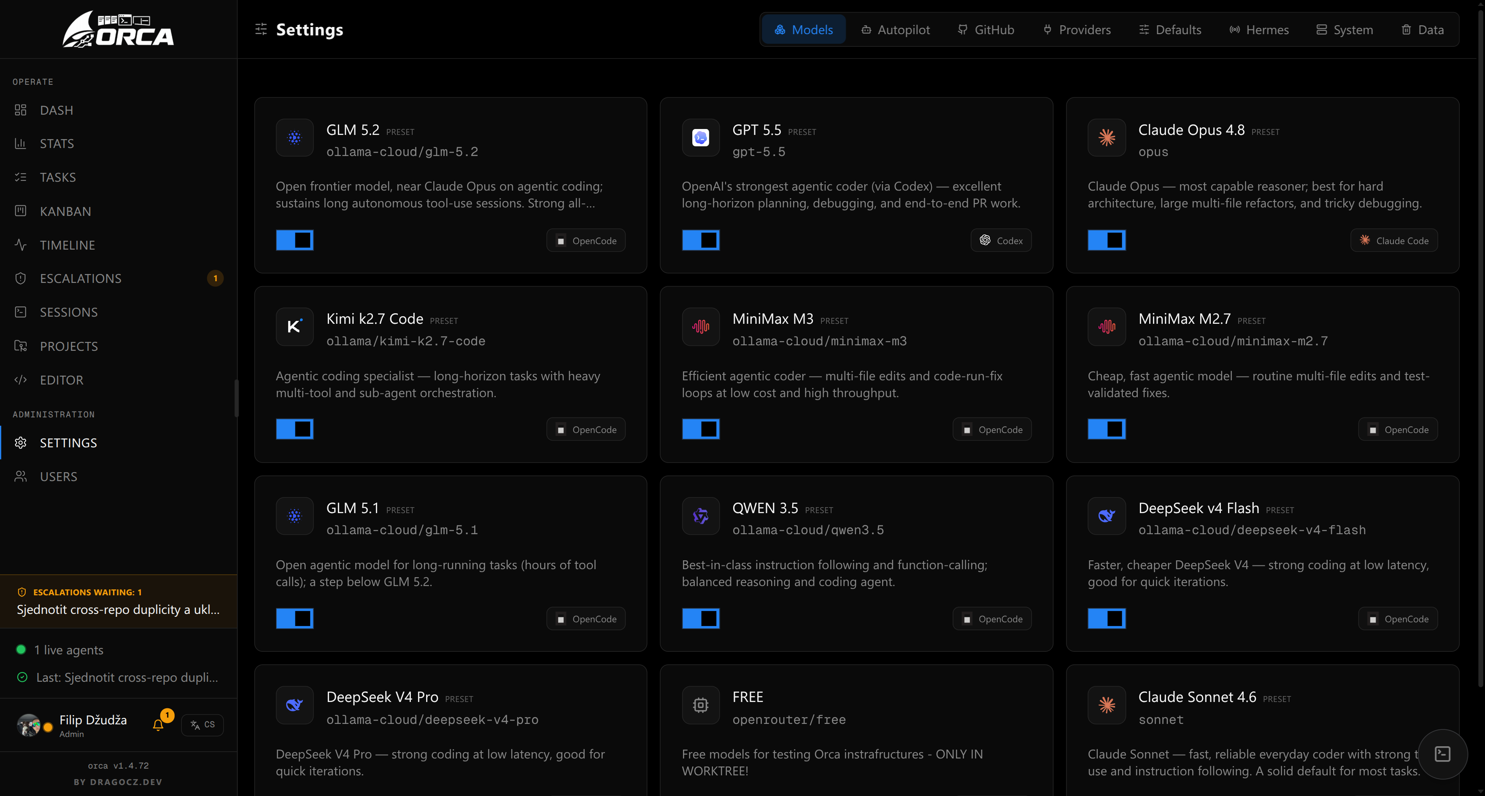The height and width of the screenshot is (796, 1485).
Task: Click the ESCALATIONS shield icon
Action: (x=21, y=278)
